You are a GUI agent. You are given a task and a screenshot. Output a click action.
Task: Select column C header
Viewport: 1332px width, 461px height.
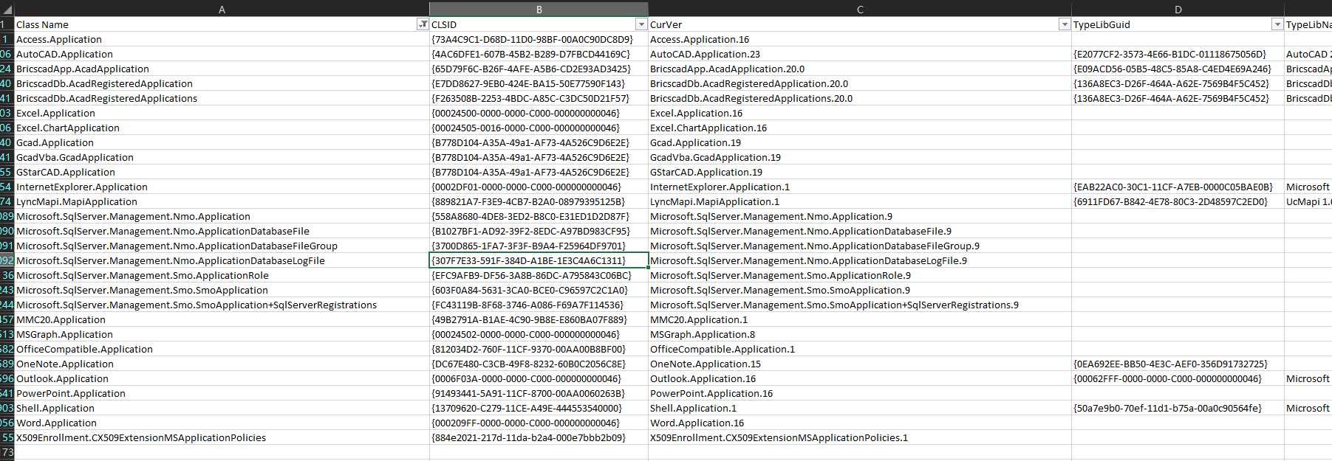coord(860,10)
